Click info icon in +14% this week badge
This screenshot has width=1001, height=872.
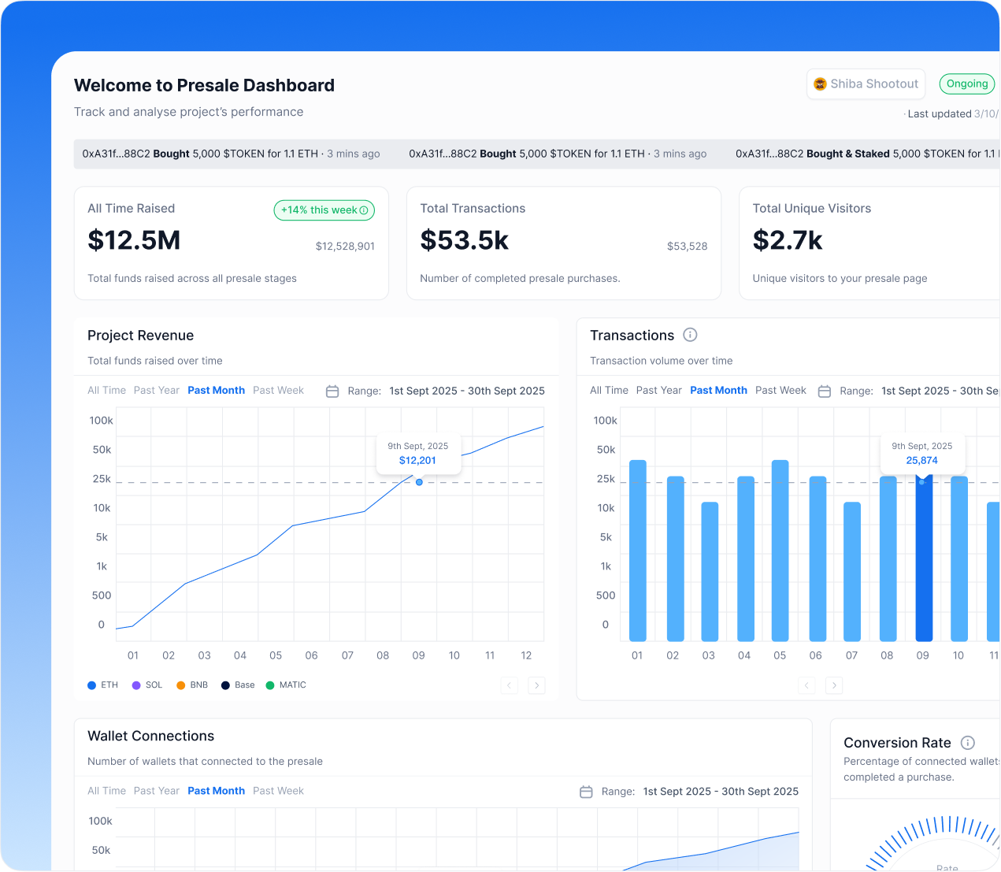click(364, 210)
